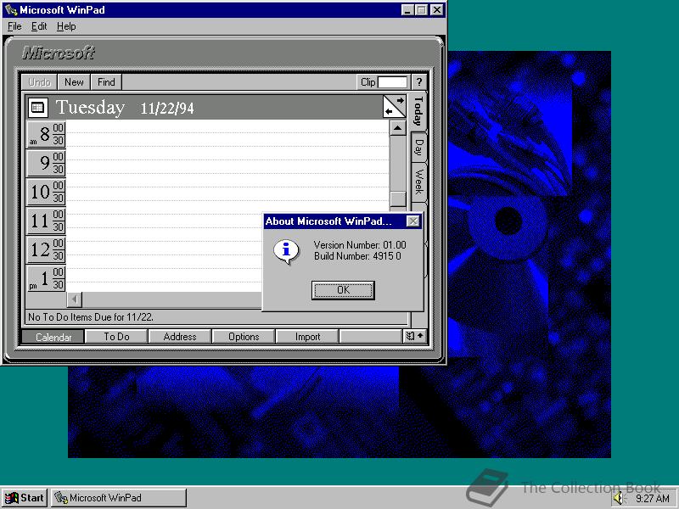Viewport: 679px width, 509px height.
Task: Close the About Microsoft WinPad dialog
Action: [x=413, y=221]
